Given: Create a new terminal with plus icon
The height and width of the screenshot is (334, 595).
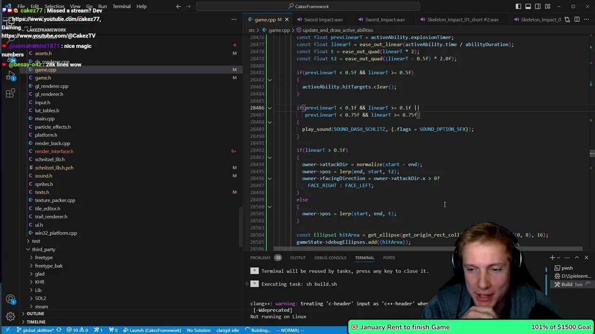Looking at the screenshot, I should [x=552, y=257].
